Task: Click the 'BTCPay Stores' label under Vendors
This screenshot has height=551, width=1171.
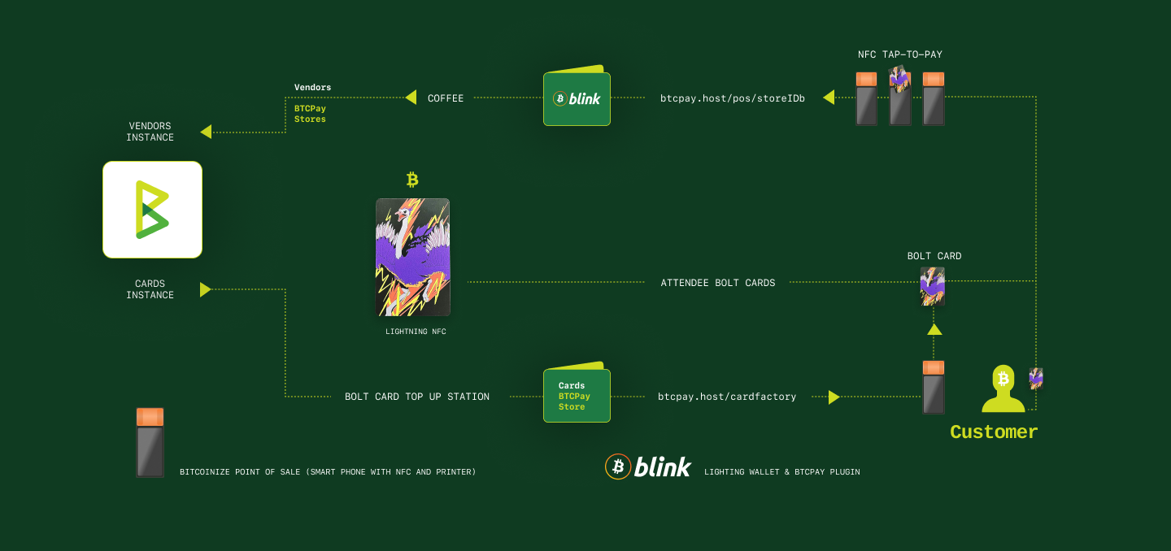Action: tap(310, 114)
